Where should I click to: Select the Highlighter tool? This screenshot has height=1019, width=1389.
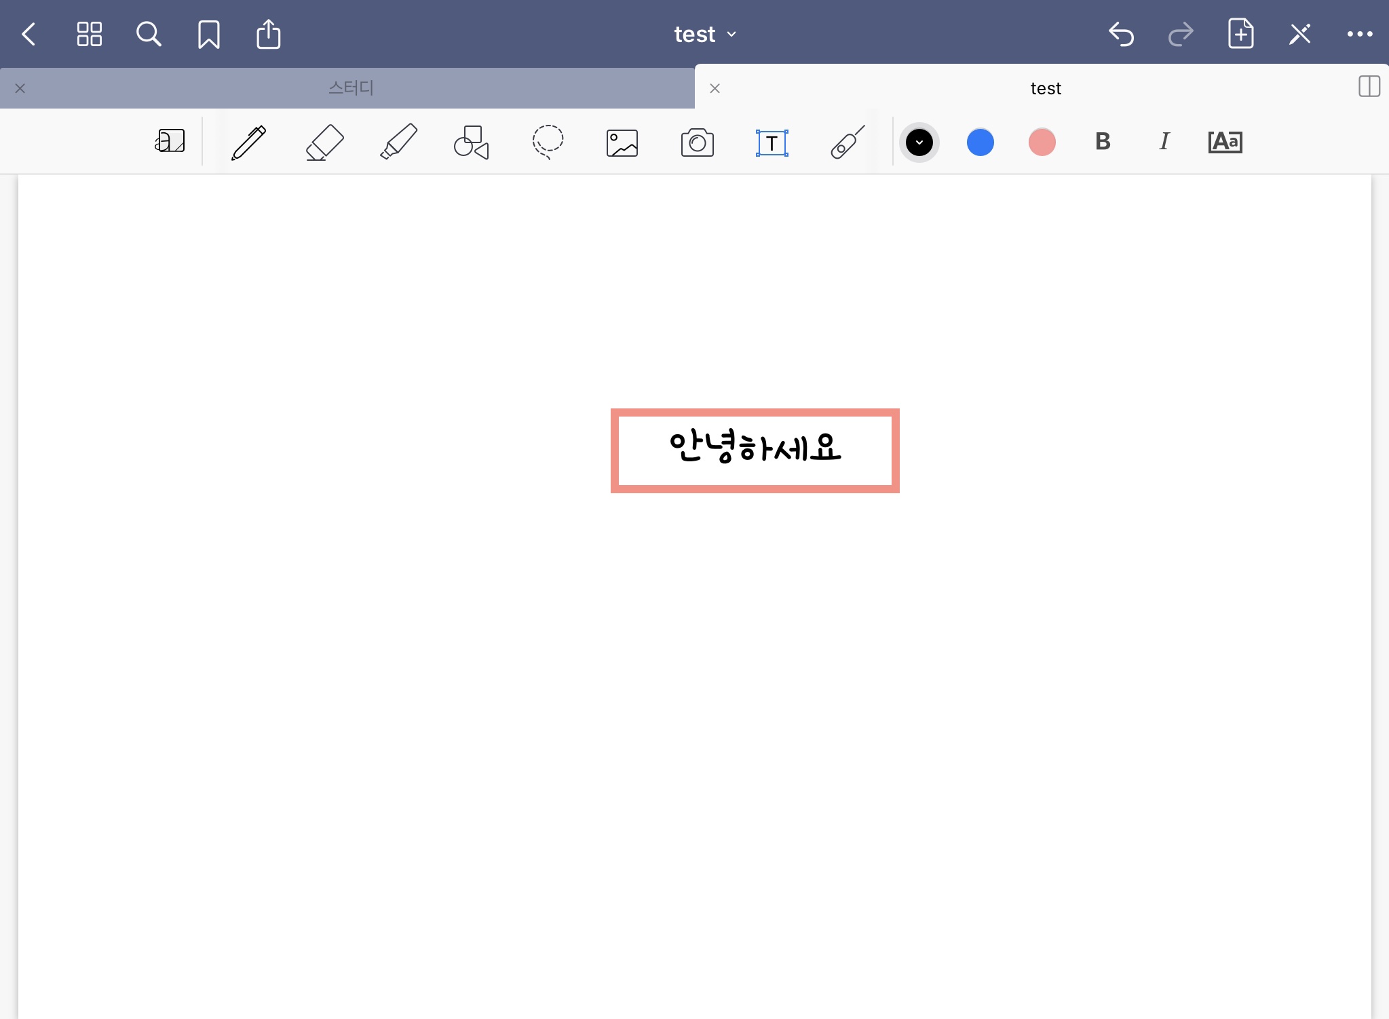click(399, 142)
